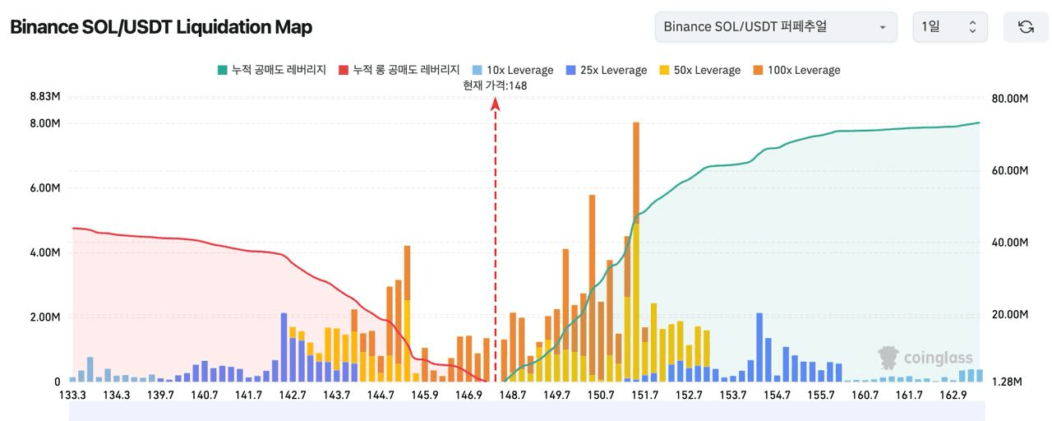Click the up/down chevrons beside 1일

(972, 27)
